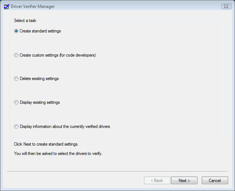Click the 'select the drivers to verify' instruction line
This screenshot has width=235, height=191.
point(58,154)
